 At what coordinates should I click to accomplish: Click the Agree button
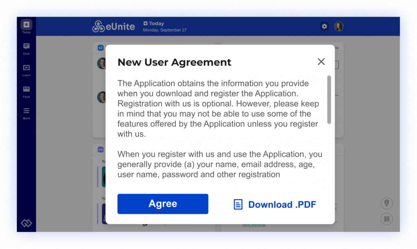162,204
